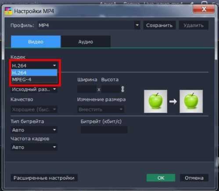Open the Профиль MP4 dropdown arrow

137,25
